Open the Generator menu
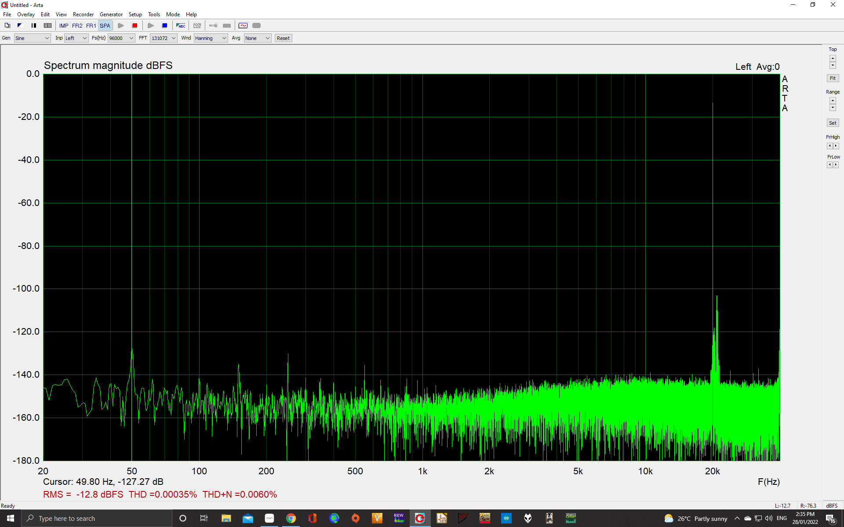This screenshot has width=844, height=527. tap(111, 14)
